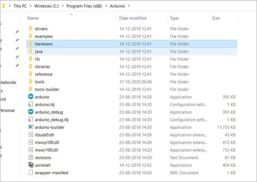Screen dimensions: 257x182
Task: Select the tools folder icon
Action: 30,82
